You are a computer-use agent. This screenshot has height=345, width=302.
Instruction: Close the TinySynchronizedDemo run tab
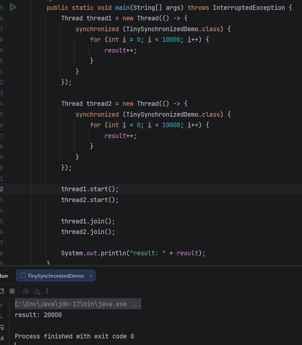tap(91, 276)
